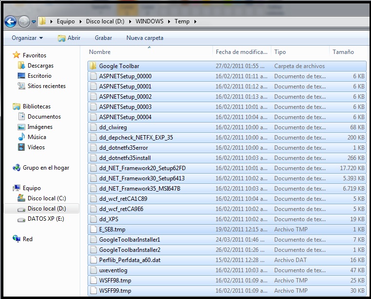This screenshot has height=299, width=371.
Task: Click the GoogleToolbarInstaller2 file name
Action: 130,250
